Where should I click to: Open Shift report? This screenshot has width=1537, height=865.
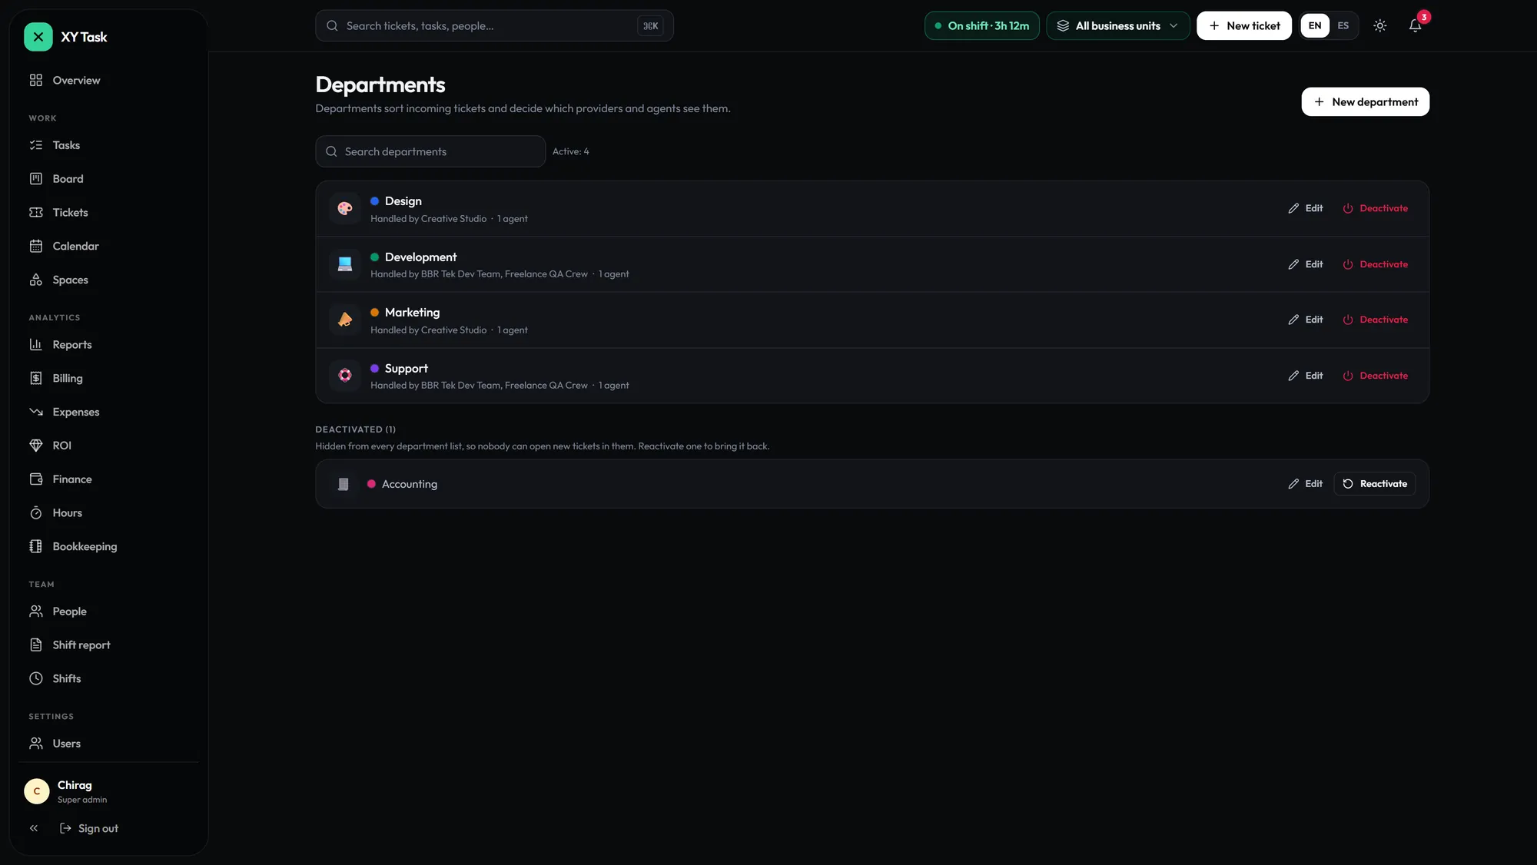point(108,645)
